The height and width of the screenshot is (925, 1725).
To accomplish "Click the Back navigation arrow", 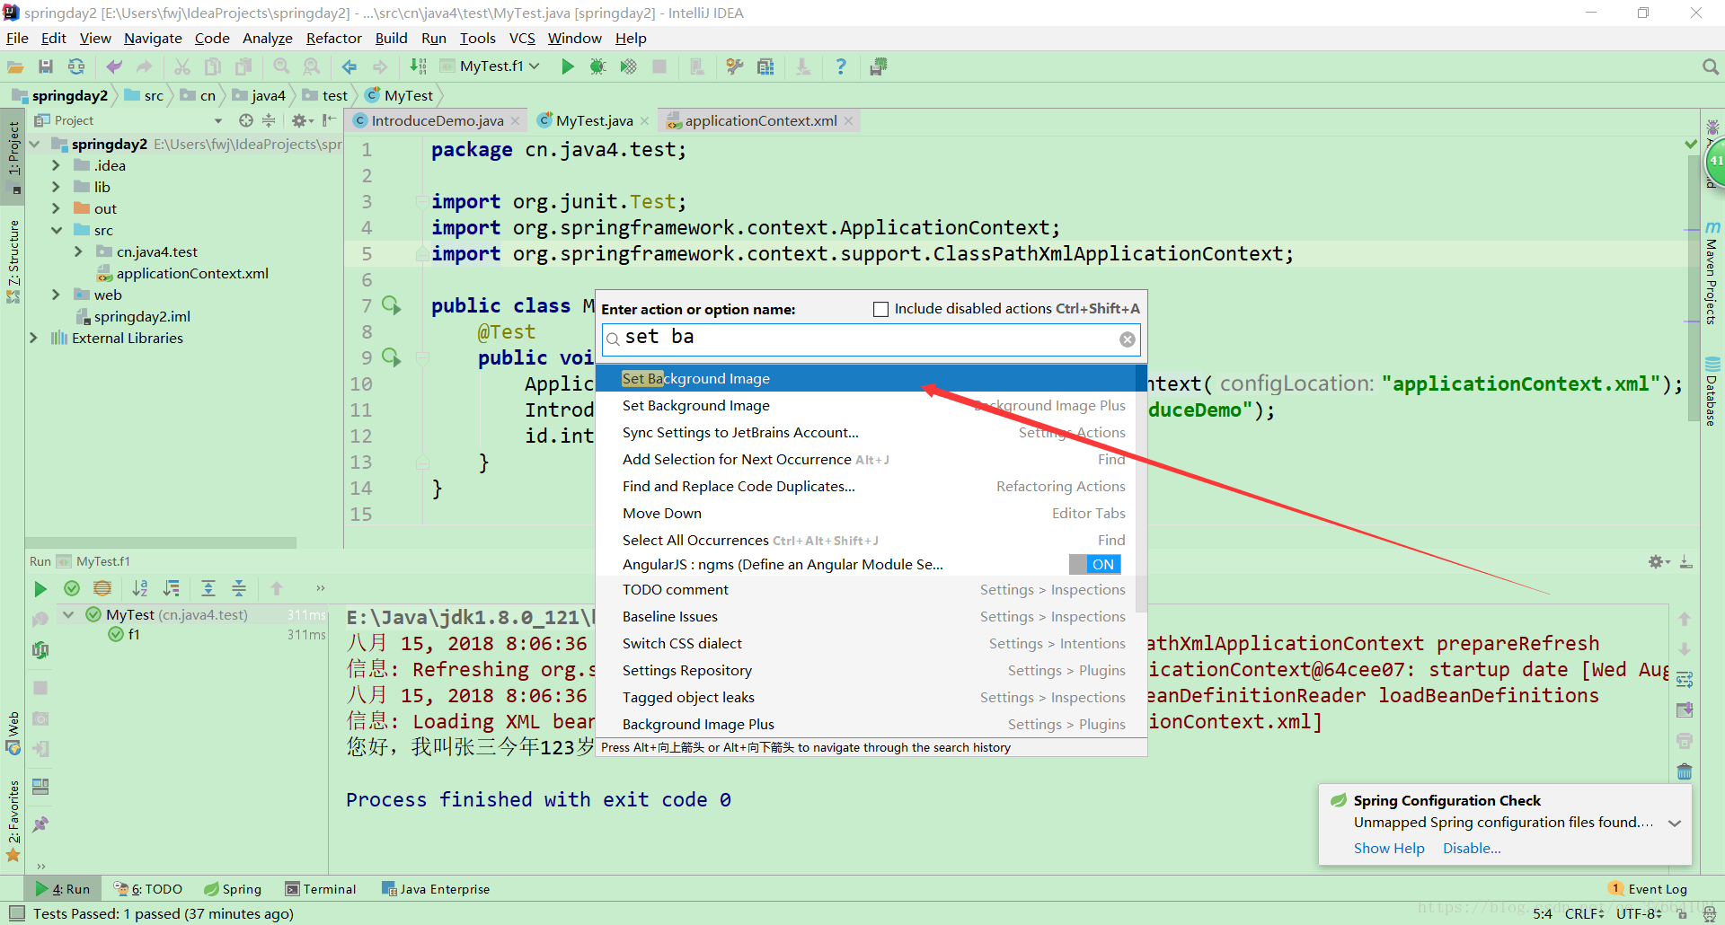I will click(349, 66).
